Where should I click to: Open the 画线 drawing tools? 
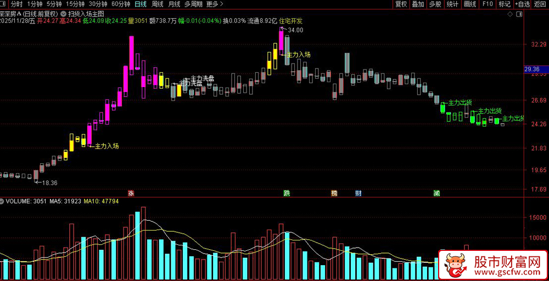[469, 4]
